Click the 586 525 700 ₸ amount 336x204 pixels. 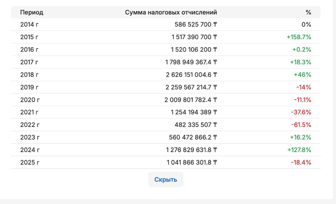tap(196, 25)
